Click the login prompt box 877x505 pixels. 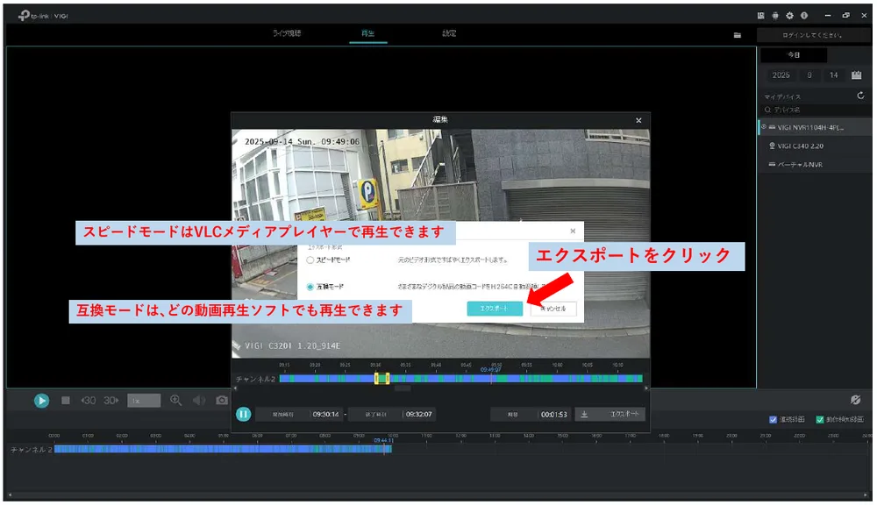812,35
